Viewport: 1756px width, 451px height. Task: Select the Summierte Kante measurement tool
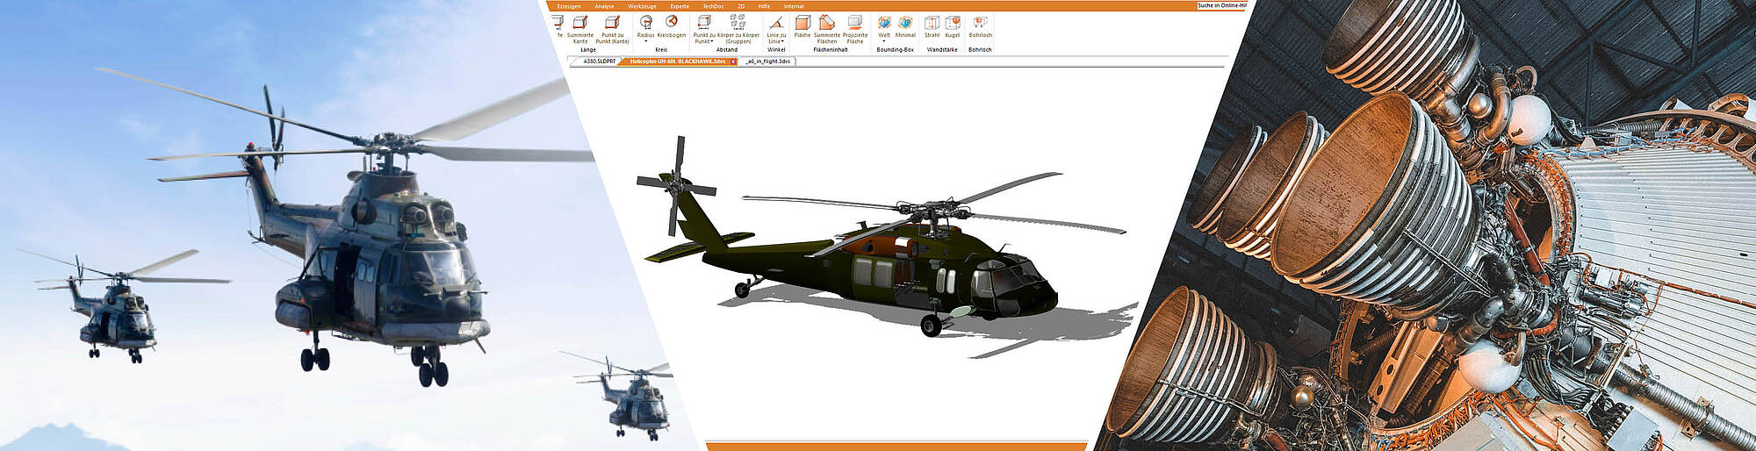[x=579, y=29]
